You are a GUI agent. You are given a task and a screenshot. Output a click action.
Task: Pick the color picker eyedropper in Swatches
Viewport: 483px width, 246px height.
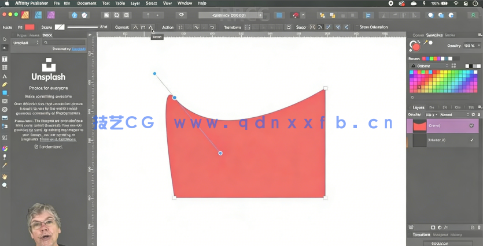click(x=425, y=43)
